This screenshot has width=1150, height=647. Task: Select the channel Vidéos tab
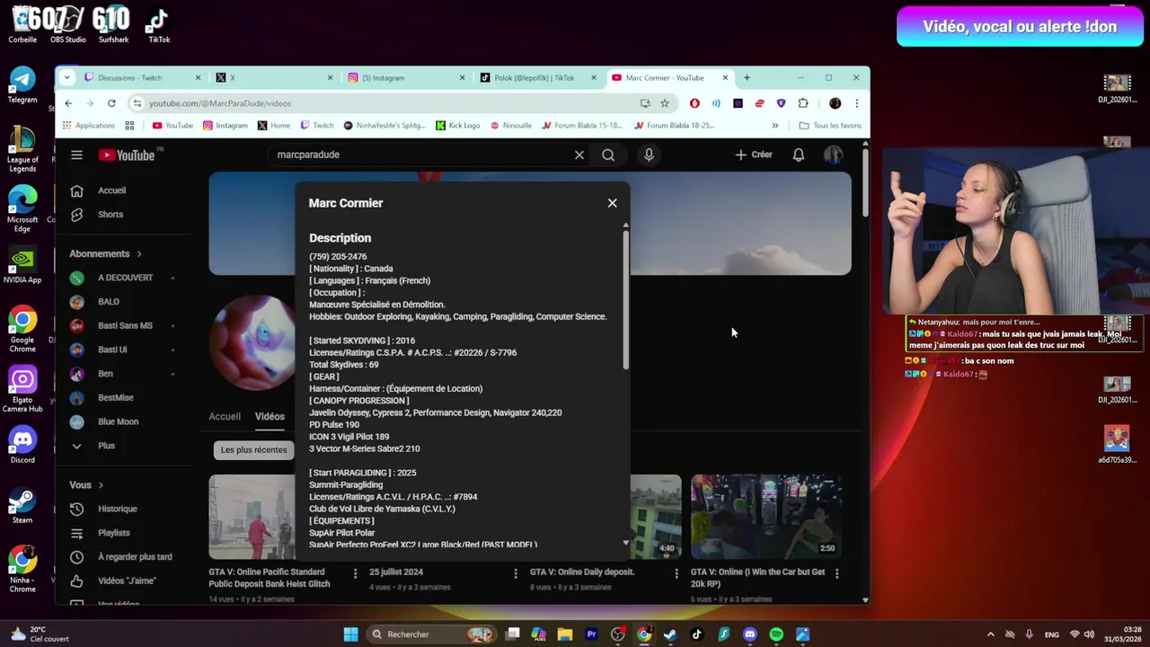coord(270,416)
